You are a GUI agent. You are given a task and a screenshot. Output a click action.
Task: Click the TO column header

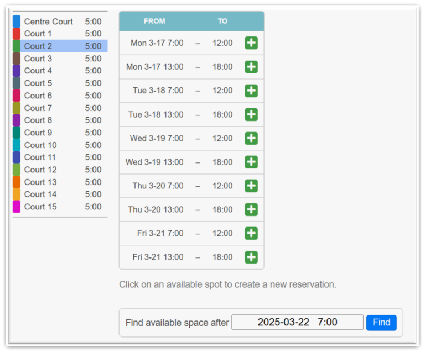click(x=222, y=22)
